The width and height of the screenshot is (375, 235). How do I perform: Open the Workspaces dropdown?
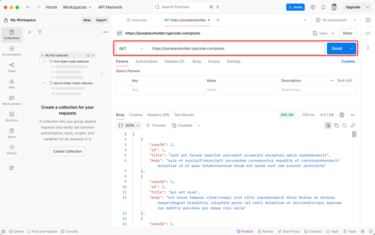coord(77,7)
